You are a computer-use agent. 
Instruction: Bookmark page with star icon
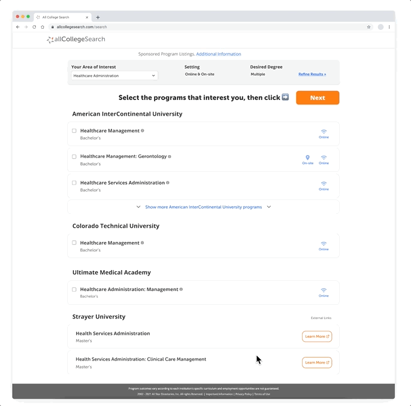click(x=368, y=27)
